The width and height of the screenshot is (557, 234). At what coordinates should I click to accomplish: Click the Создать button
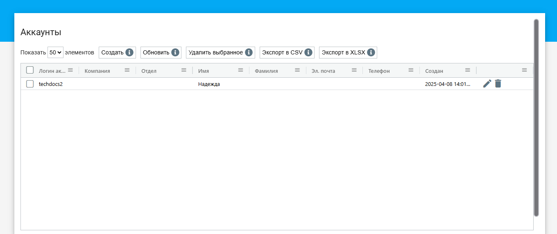click(112, 52)
